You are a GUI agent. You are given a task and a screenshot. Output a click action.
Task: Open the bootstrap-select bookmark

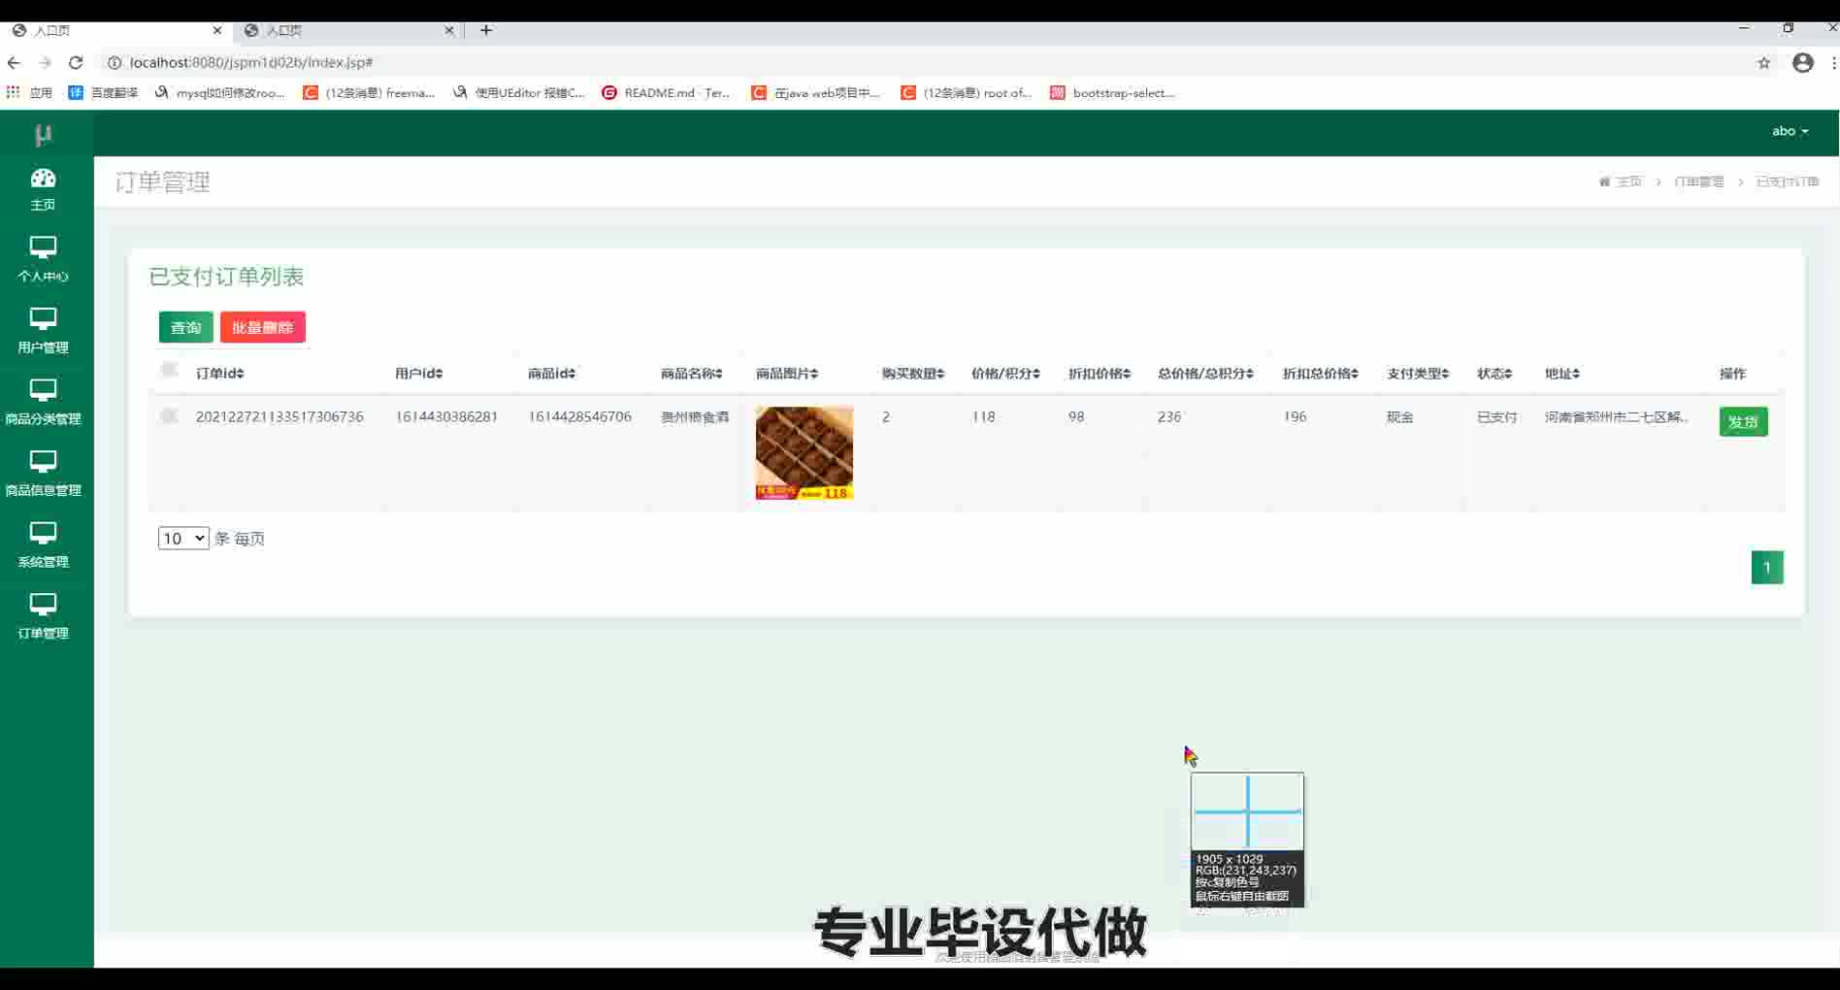tap(1112, 92)
